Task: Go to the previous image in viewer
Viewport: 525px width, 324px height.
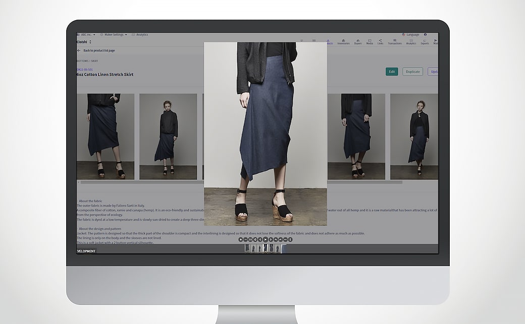Action: [x=260, y=239]
